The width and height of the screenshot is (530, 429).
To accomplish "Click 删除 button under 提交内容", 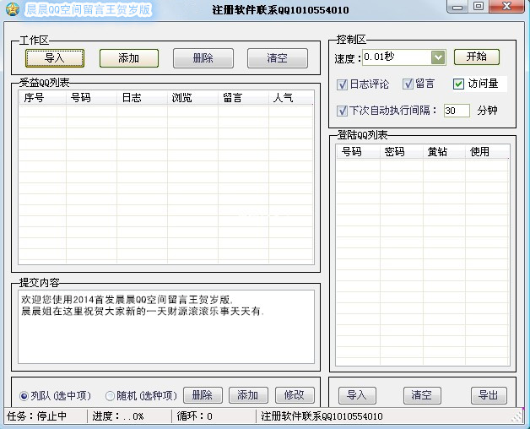I will (x=203, y=395).
